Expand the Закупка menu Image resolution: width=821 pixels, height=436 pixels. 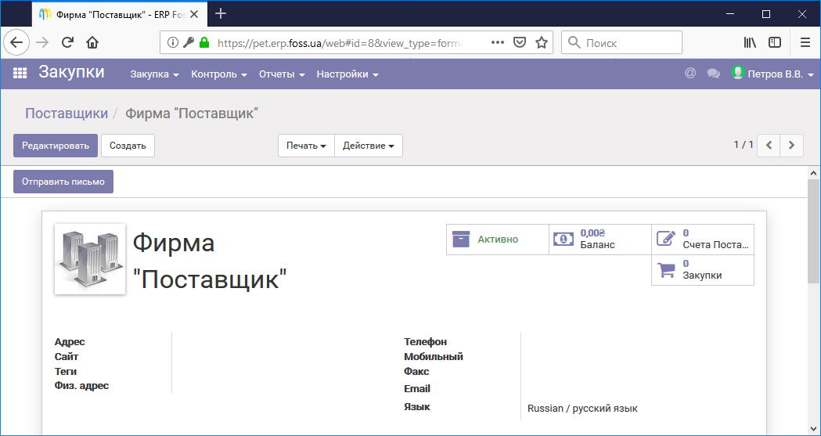pyautogui.click(x=154, y=74)
